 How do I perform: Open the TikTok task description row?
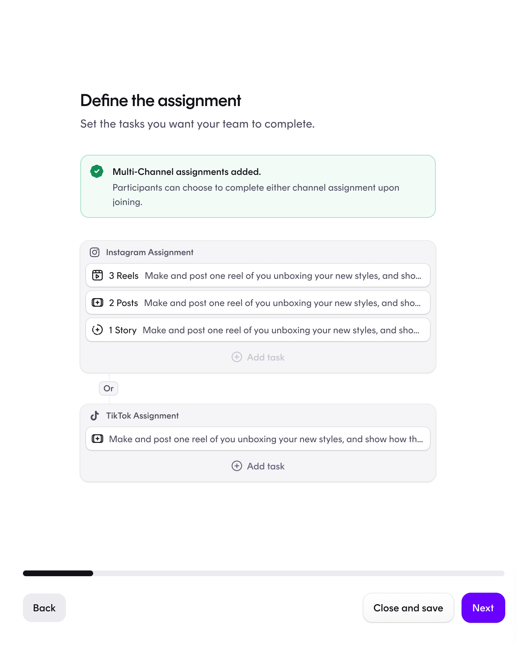258,439
